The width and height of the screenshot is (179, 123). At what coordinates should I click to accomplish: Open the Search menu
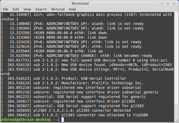41,9
